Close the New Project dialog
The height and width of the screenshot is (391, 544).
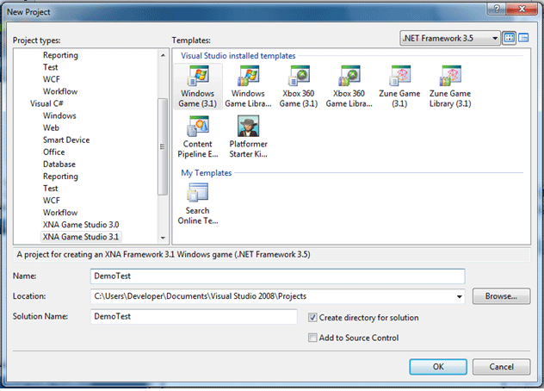522,9
